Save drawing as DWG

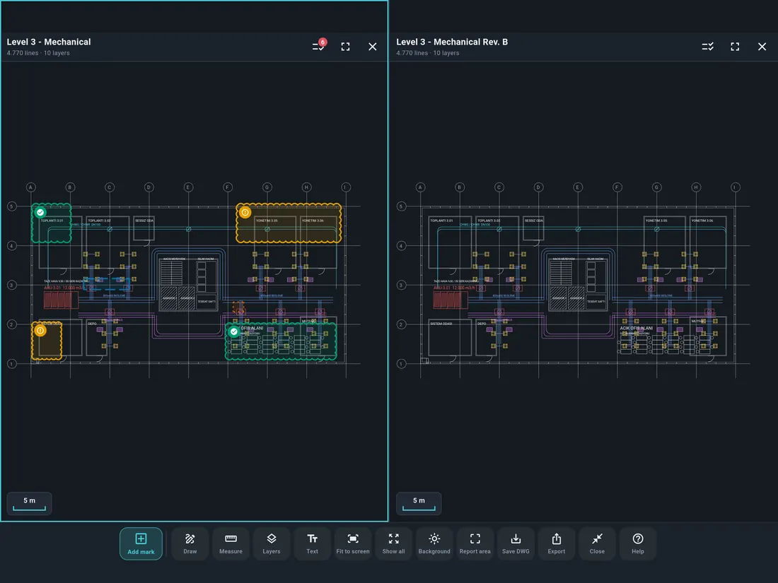[x=516, y=544]
